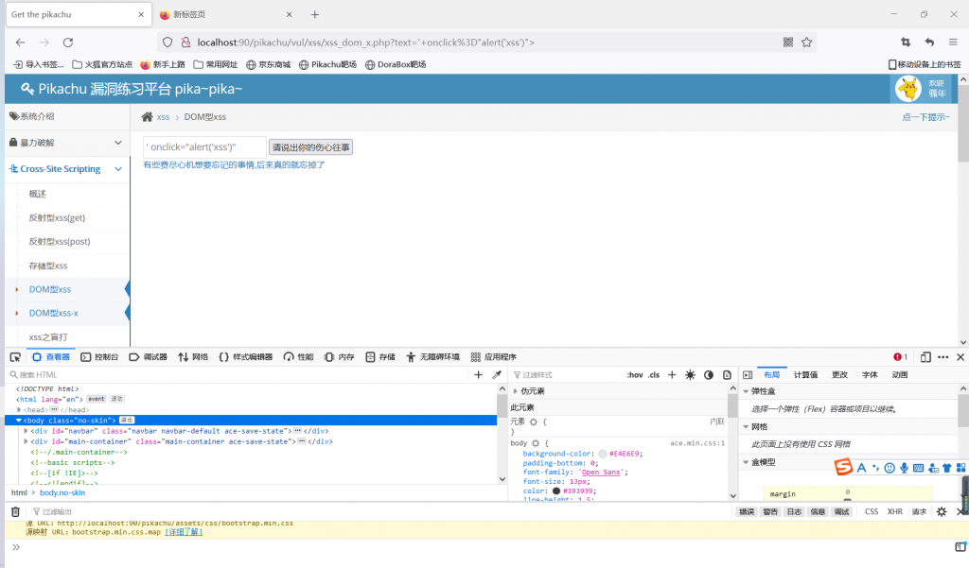
Task: Click the eyedropper icon in the inspector
Action: click(x=497, y=375)
